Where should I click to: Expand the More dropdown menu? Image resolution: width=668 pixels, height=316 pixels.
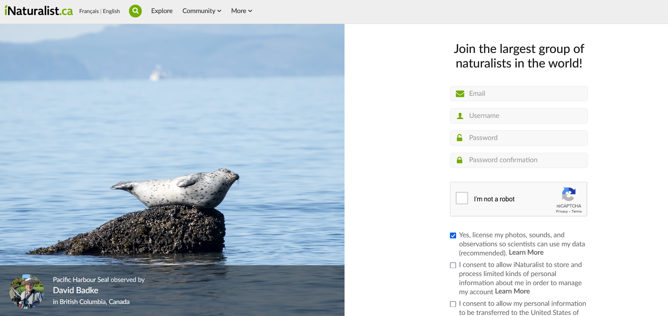point(241,11)
